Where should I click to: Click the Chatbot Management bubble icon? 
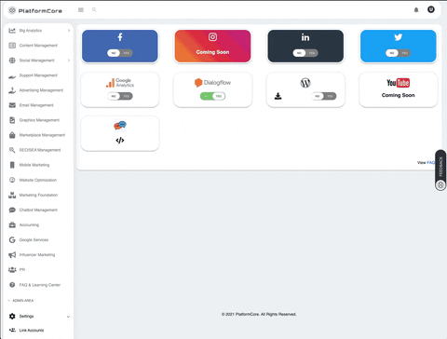pos(12,210)
